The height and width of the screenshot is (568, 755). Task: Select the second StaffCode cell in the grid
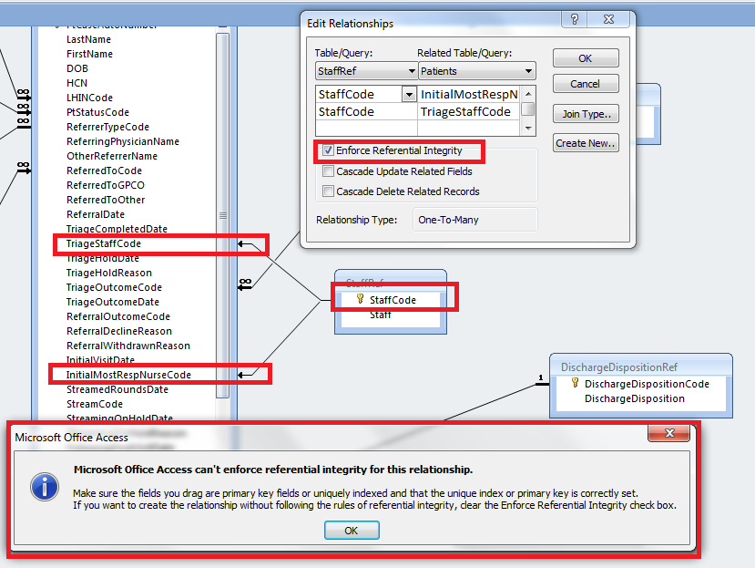pos(366,111)
